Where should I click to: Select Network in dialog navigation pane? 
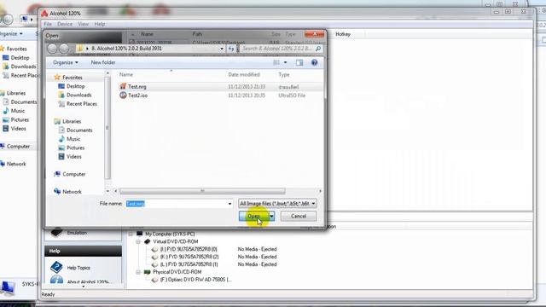click(x=72, y=192)
